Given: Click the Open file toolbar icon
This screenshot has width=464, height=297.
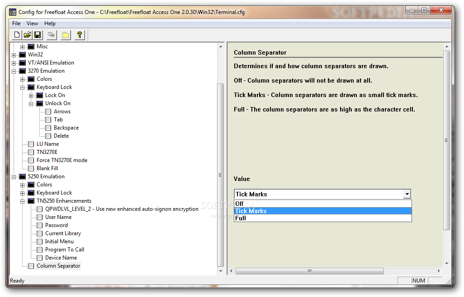Looking at the screenshot, I should 27,35.
